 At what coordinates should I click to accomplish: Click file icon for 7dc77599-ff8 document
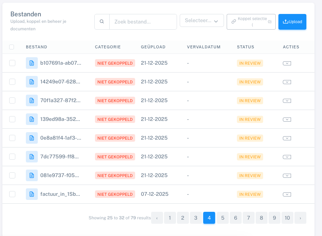click(x=32, y=157)
